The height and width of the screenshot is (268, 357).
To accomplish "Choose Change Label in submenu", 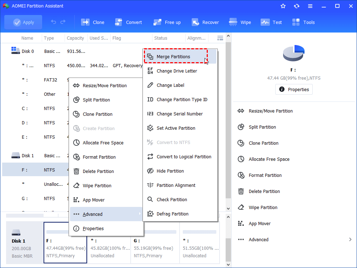I will (x=180, y=85).
